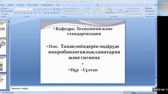
Task: Switch to the Рецензирование tab
Action: pos(47,5)
